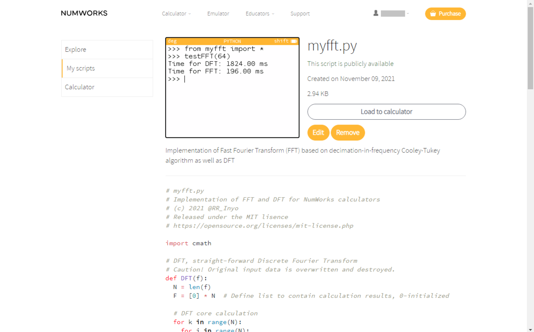Click the 'import cmath' code line
This screenshot has height=332, width=534.
(x=188, y=243)
